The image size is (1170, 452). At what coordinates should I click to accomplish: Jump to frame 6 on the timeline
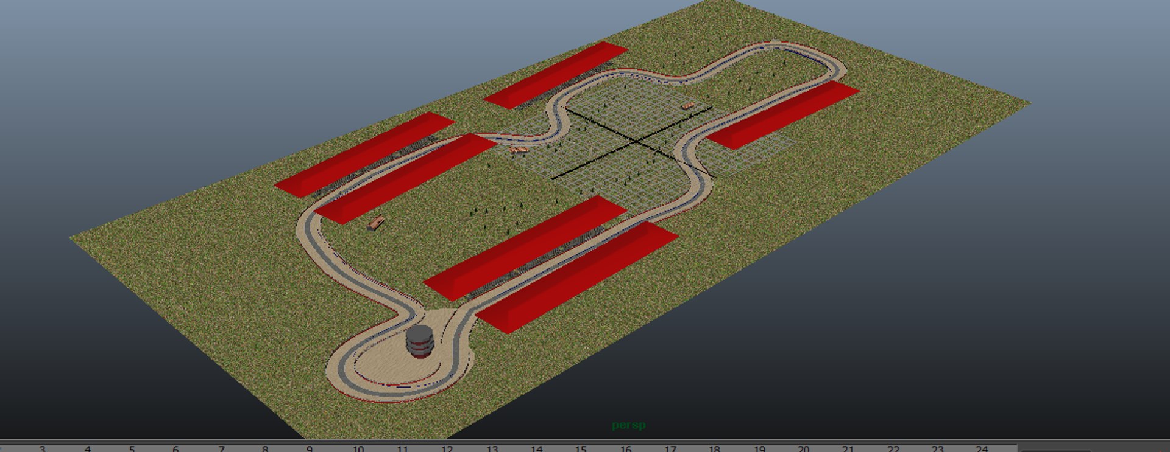point(175,448)
